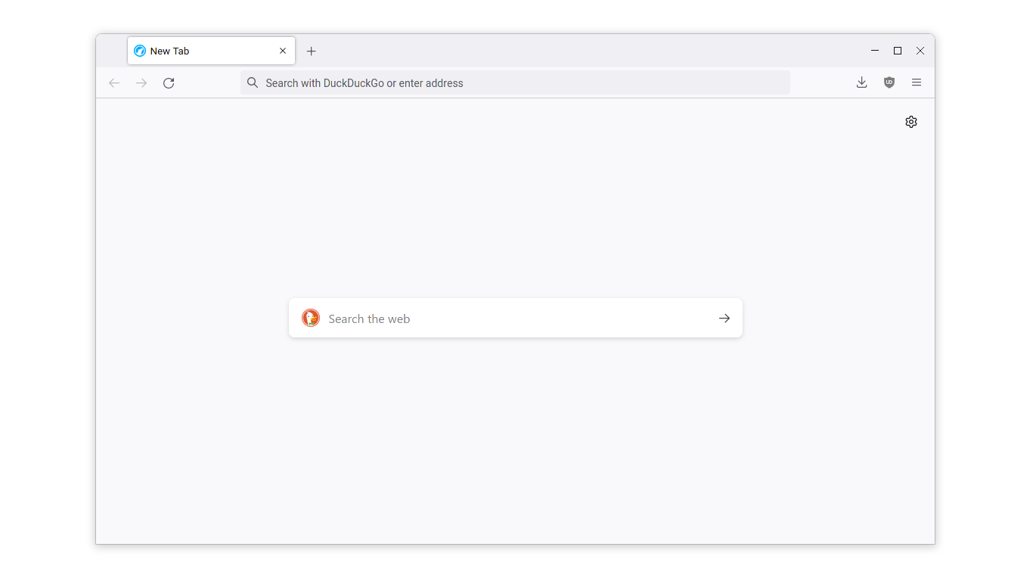Click the address bar to enter a URL
This screenshot has width=1033, height=581.
pyautogui.click(x=522, y=83)
